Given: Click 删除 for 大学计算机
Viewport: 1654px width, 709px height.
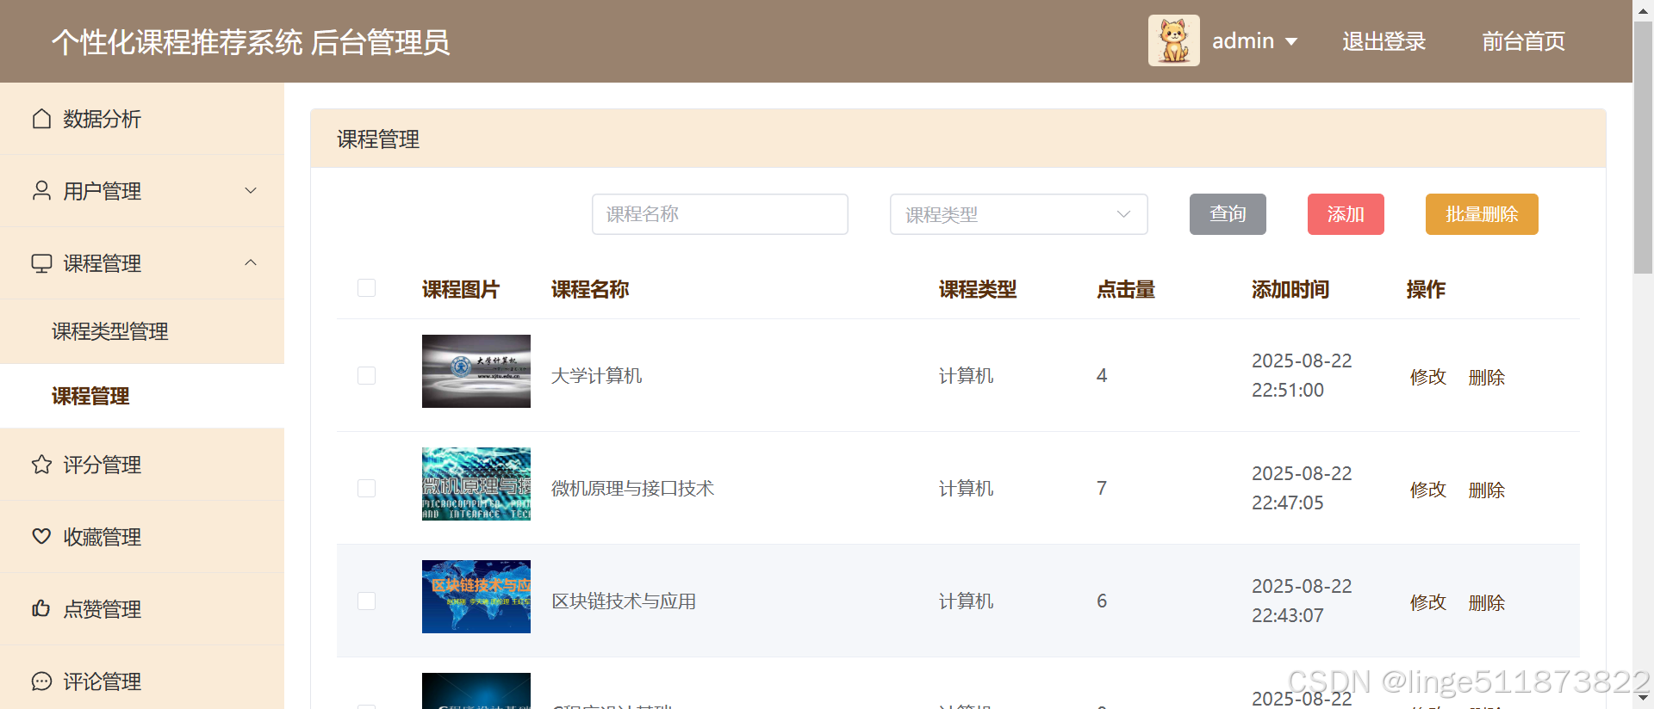Looking at the screenshot, I should pyautogui.click(x=1486, y=377).
